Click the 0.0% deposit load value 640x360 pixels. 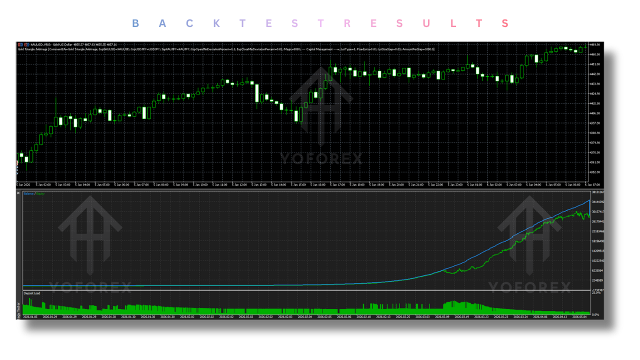[x=596, y=314]
